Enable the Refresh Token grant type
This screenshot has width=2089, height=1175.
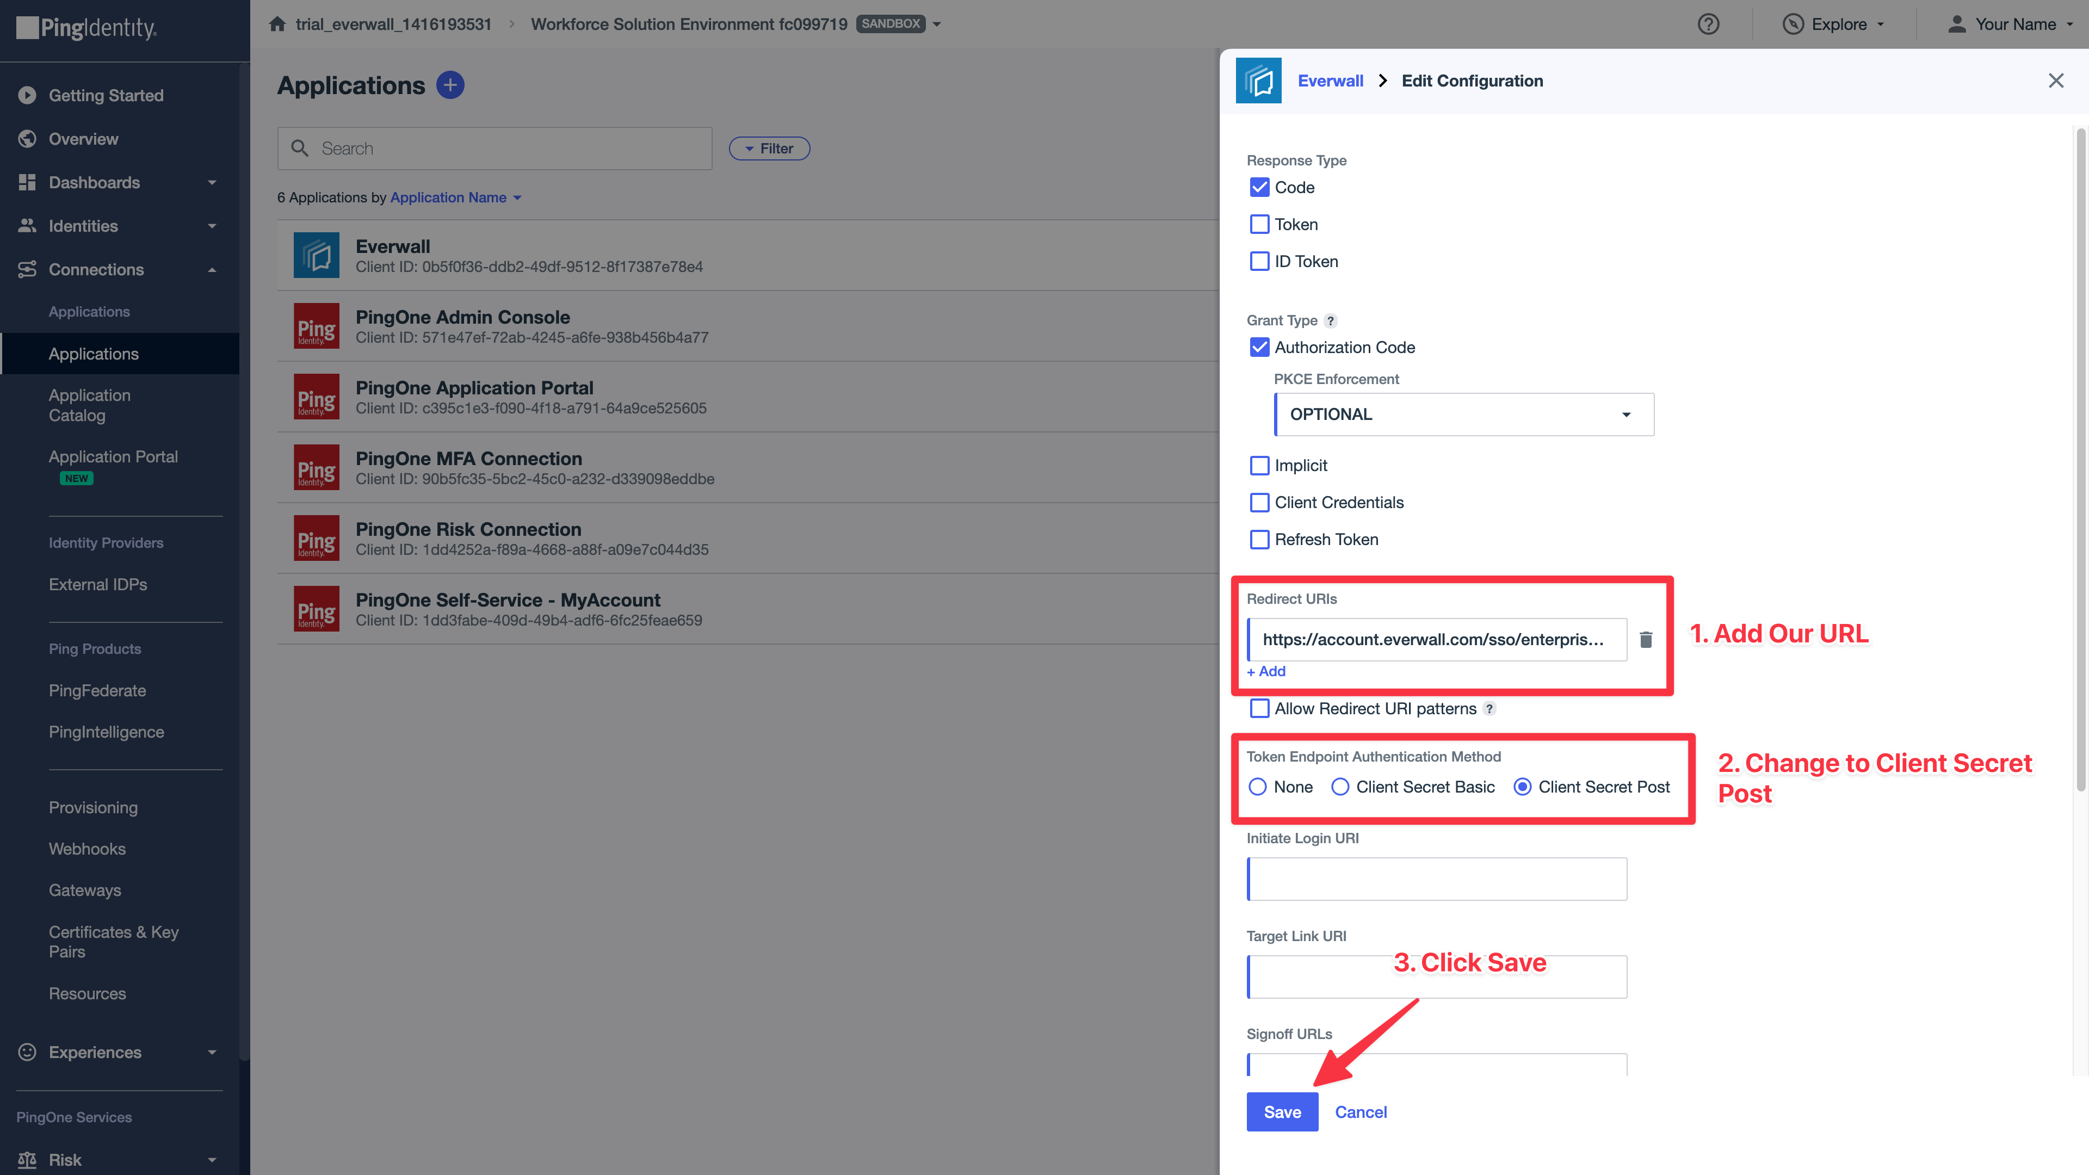1259,539
